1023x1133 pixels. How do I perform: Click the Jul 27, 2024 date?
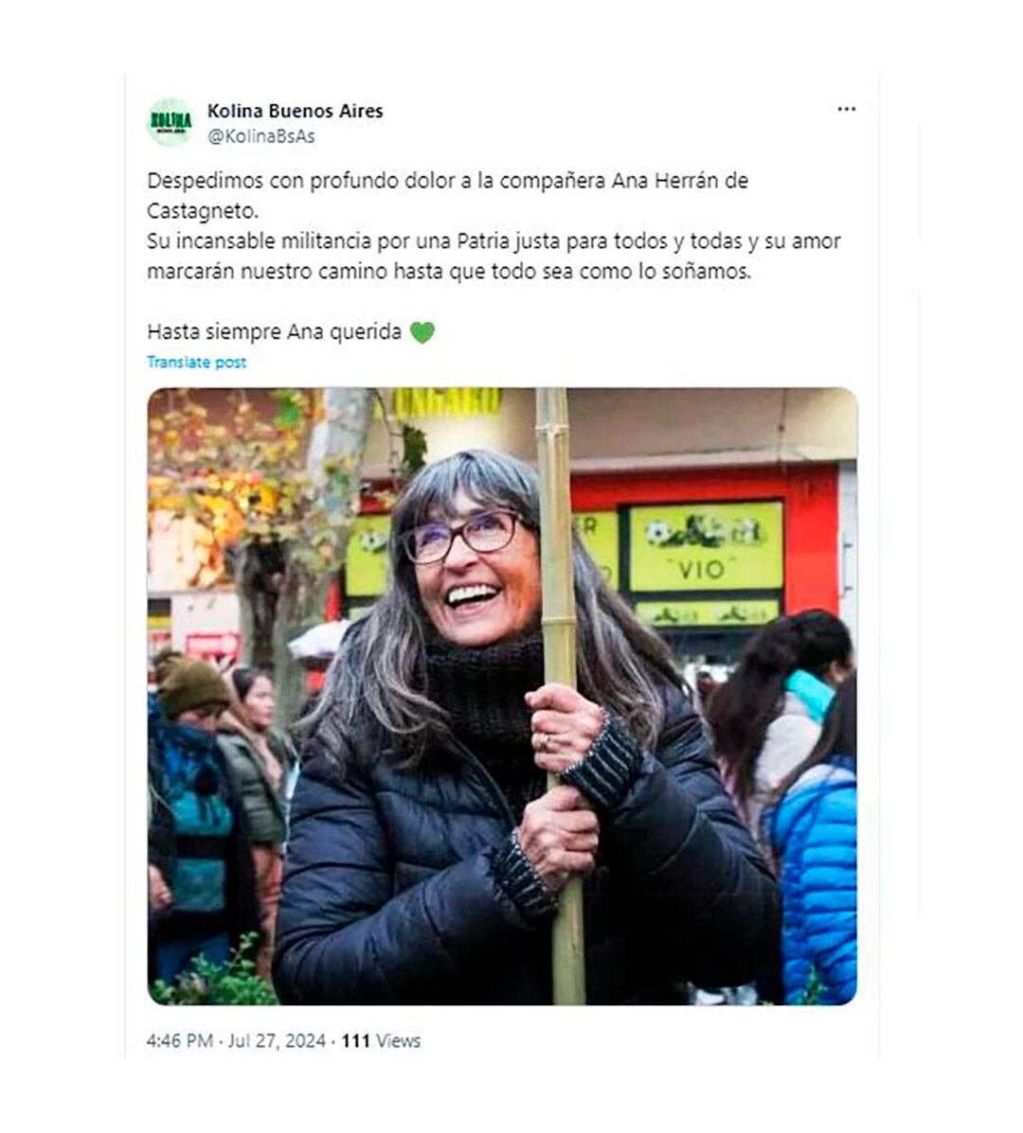coord(277,1040)
